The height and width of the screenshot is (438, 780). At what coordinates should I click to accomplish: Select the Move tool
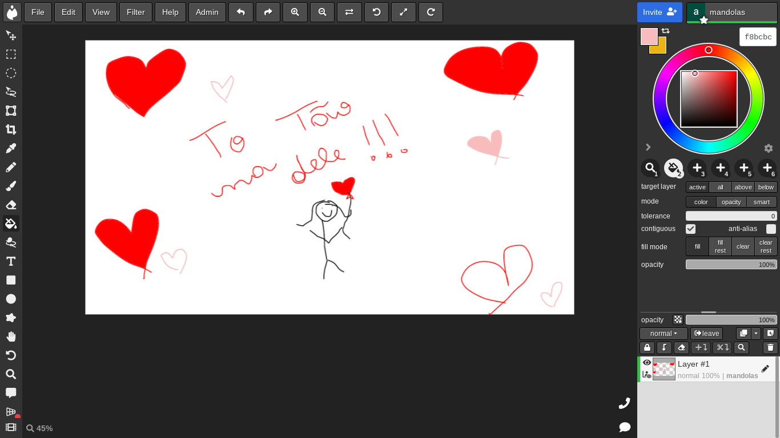(11, 35)
